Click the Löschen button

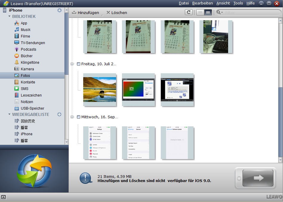click(117, 13)
